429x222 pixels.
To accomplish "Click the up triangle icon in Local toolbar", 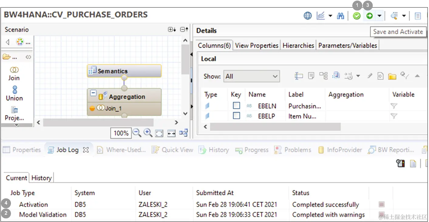I will (417, 76).
